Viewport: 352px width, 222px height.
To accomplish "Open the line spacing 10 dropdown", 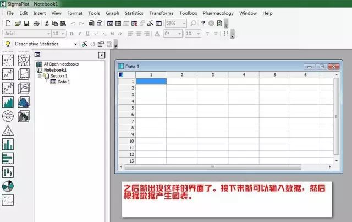I will (x=198, y=34).
